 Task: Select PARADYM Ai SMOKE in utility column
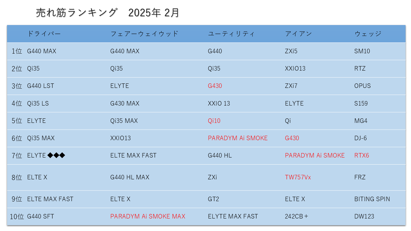click(238, 138)
